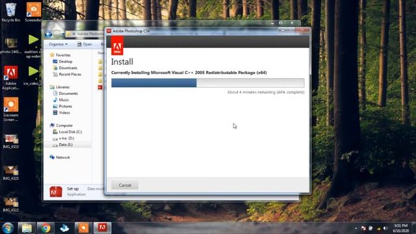The width and height of the screenshot is (416, 234).
Task: Open Recycle Bin on desktop
Action: [11, 12]
